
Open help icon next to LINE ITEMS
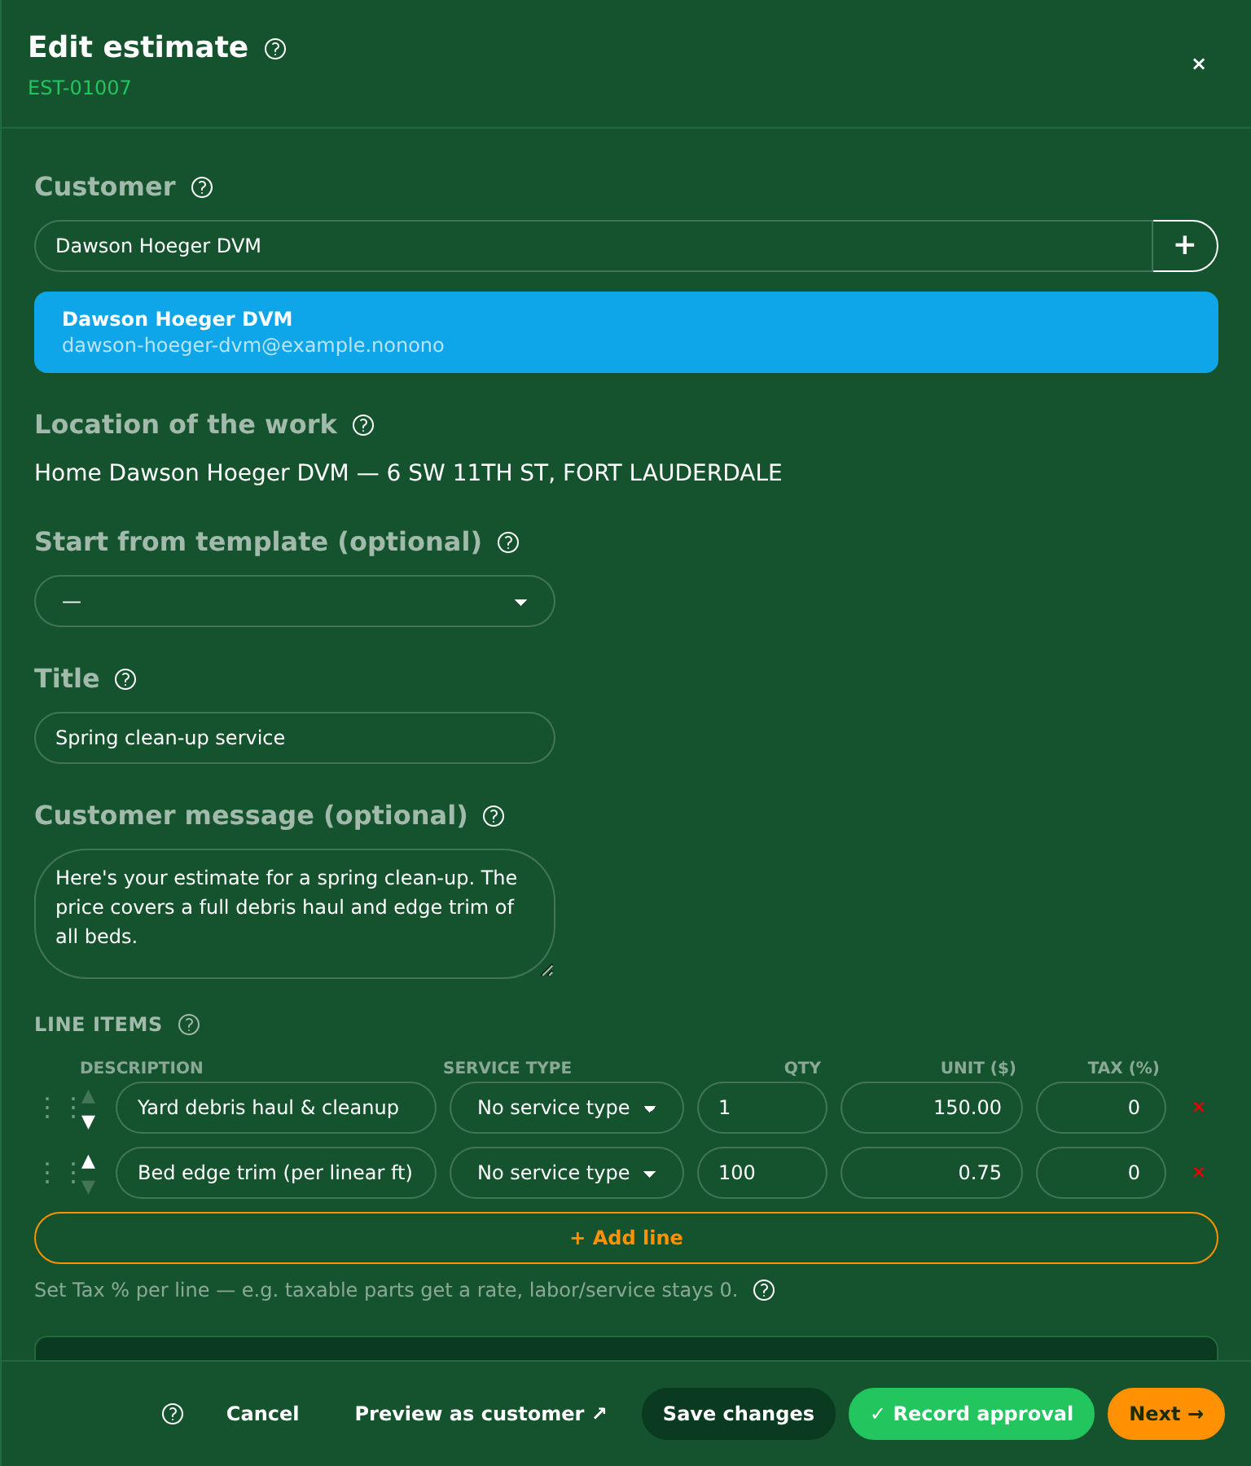pos(189,1025)
